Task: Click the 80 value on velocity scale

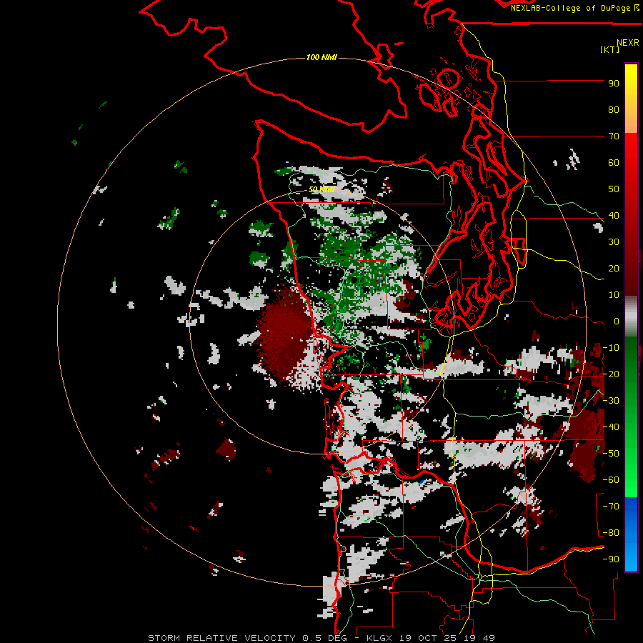Action: click(x=614, y=109)
